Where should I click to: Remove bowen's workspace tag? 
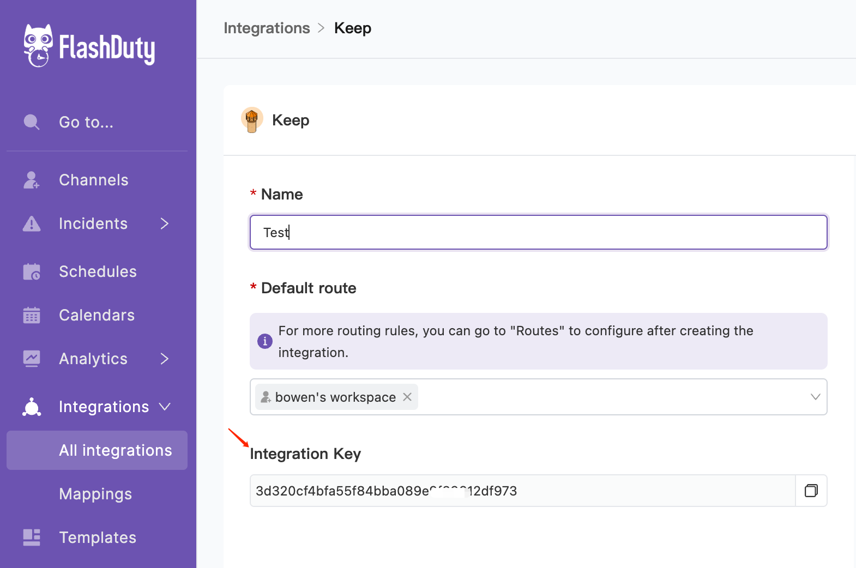(407, 397)
